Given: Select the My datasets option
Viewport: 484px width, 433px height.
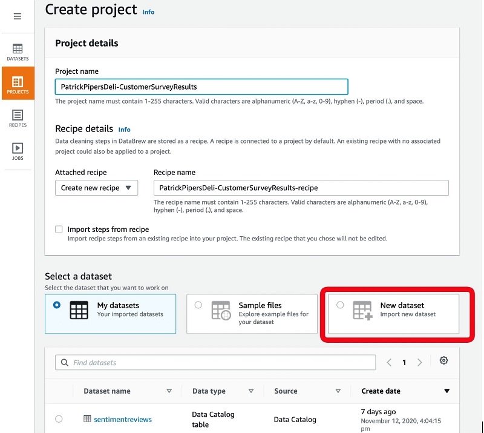Looking at the screenshot, I should tap(110, 313).
